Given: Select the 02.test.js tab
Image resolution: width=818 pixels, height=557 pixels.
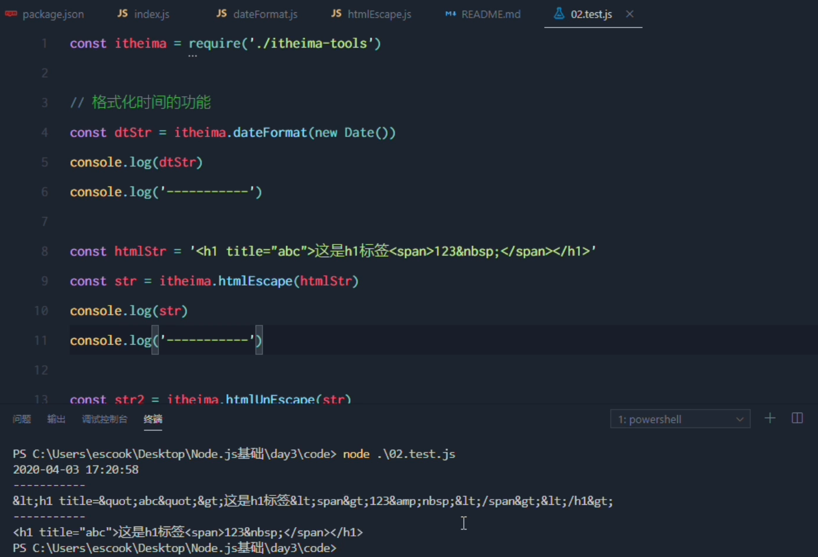Looking at the screenshot, I should tap(591, 14).
